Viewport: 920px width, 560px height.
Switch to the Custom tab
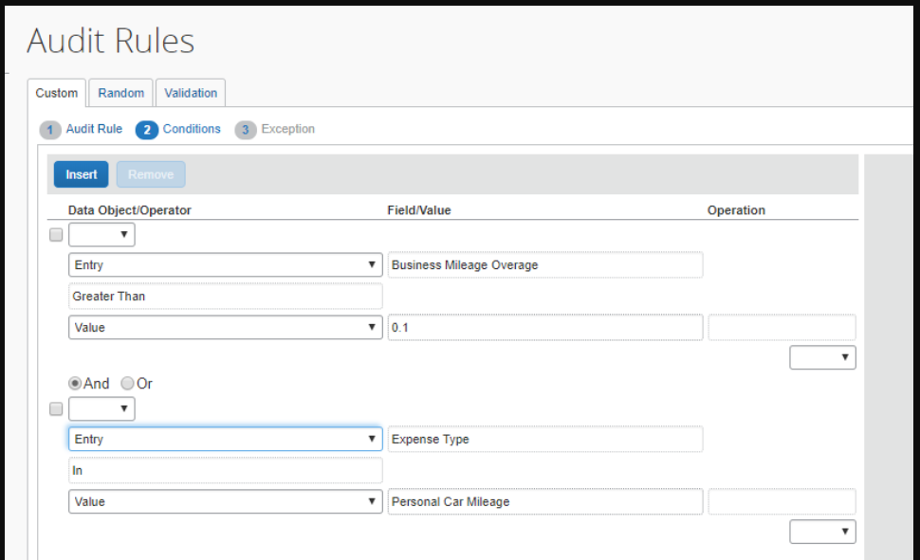[x=56, y=93]
